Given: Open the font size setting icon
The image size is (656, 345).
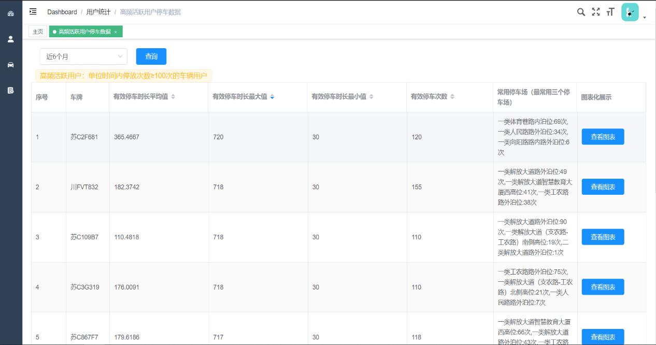Looking at the screenshot, I should [x=610, y=12].
